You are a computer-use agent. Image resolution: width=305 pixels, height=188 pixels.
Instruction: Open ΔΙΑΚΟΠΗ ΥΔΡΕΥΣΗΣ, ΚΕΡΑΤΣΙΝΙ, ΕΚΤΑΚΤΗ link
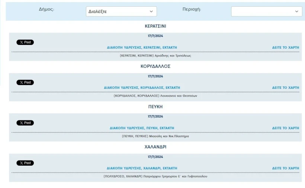click(x=142, y=48)
